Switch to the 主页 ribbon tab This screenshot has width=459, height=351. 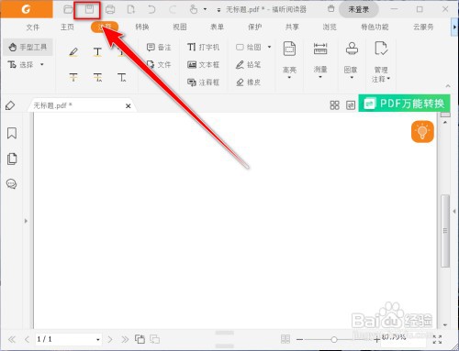pos(67,27)
